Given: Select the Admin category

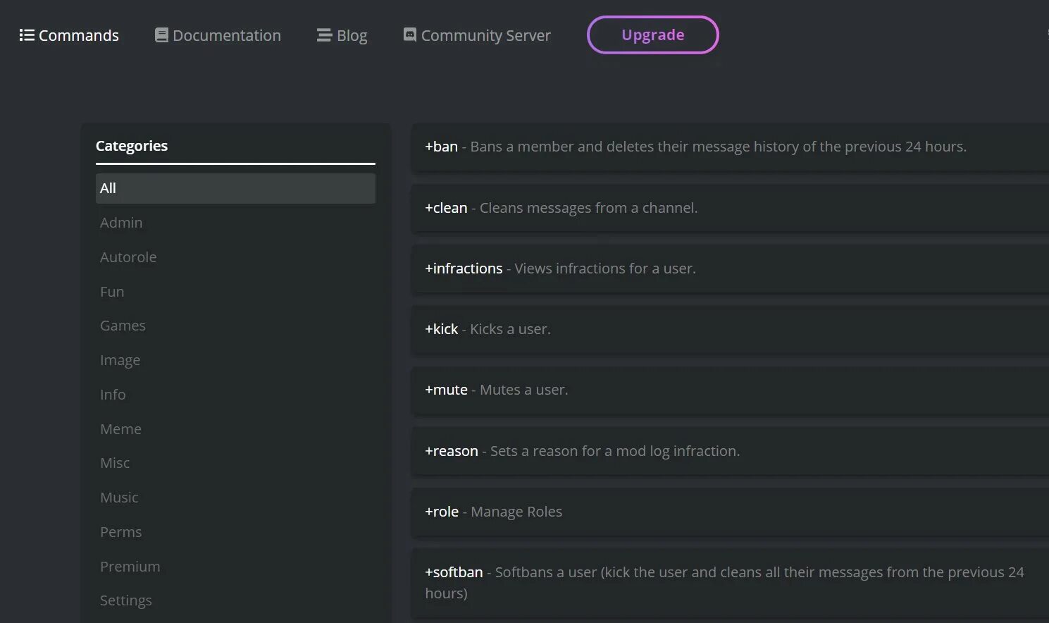Looking at the screenshot, I should pos(121,223).
